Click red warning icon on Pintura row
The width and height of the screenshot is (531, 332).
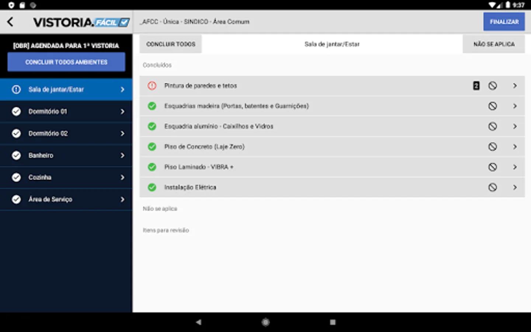tap(152, 86)
